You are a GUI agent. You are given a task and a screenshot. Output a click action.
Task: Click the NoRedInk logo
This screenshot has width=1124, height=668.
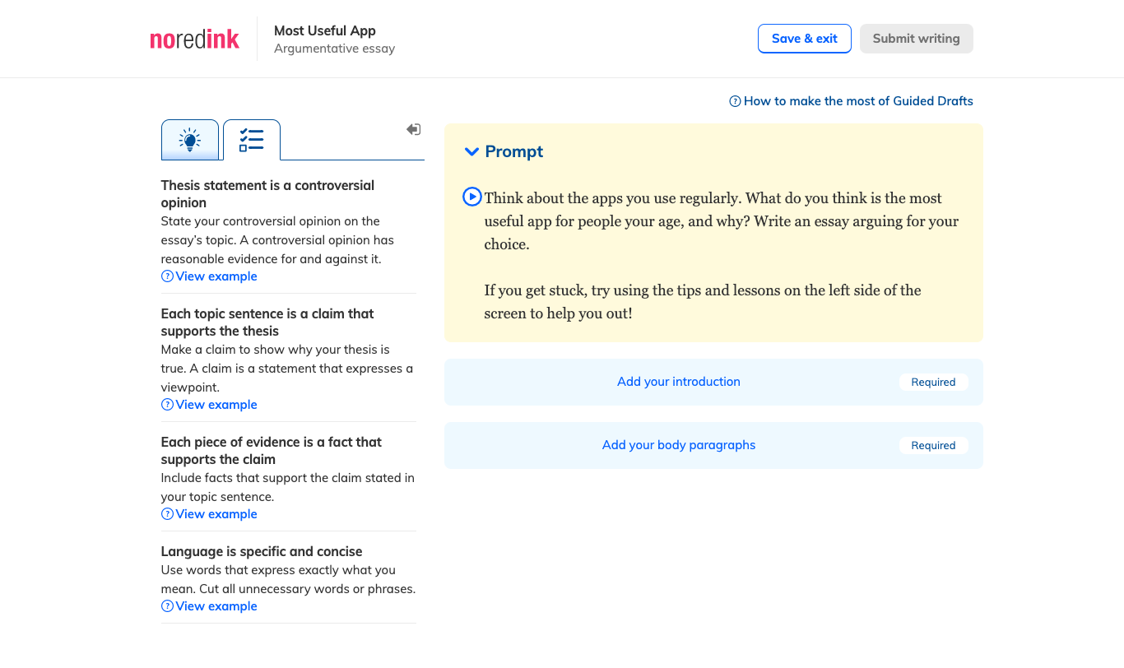coord(195,39)
